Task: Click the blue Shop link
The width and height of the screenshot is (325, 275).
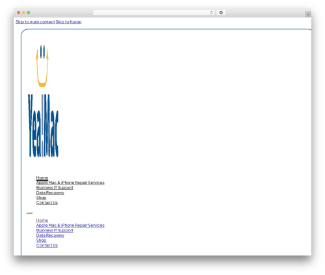Action: 41,241
